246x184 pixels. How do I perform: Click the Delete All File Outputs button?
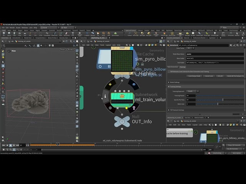point(235,76)
